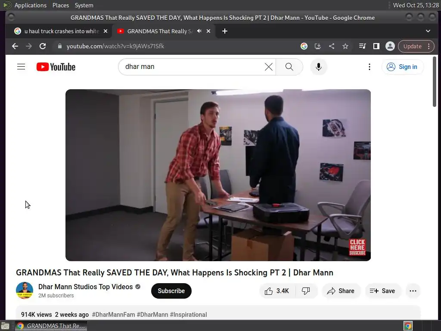Open the YouTube guide hamburger menu
The height and width of the screenshot is (331, 441).
point(21,67)
